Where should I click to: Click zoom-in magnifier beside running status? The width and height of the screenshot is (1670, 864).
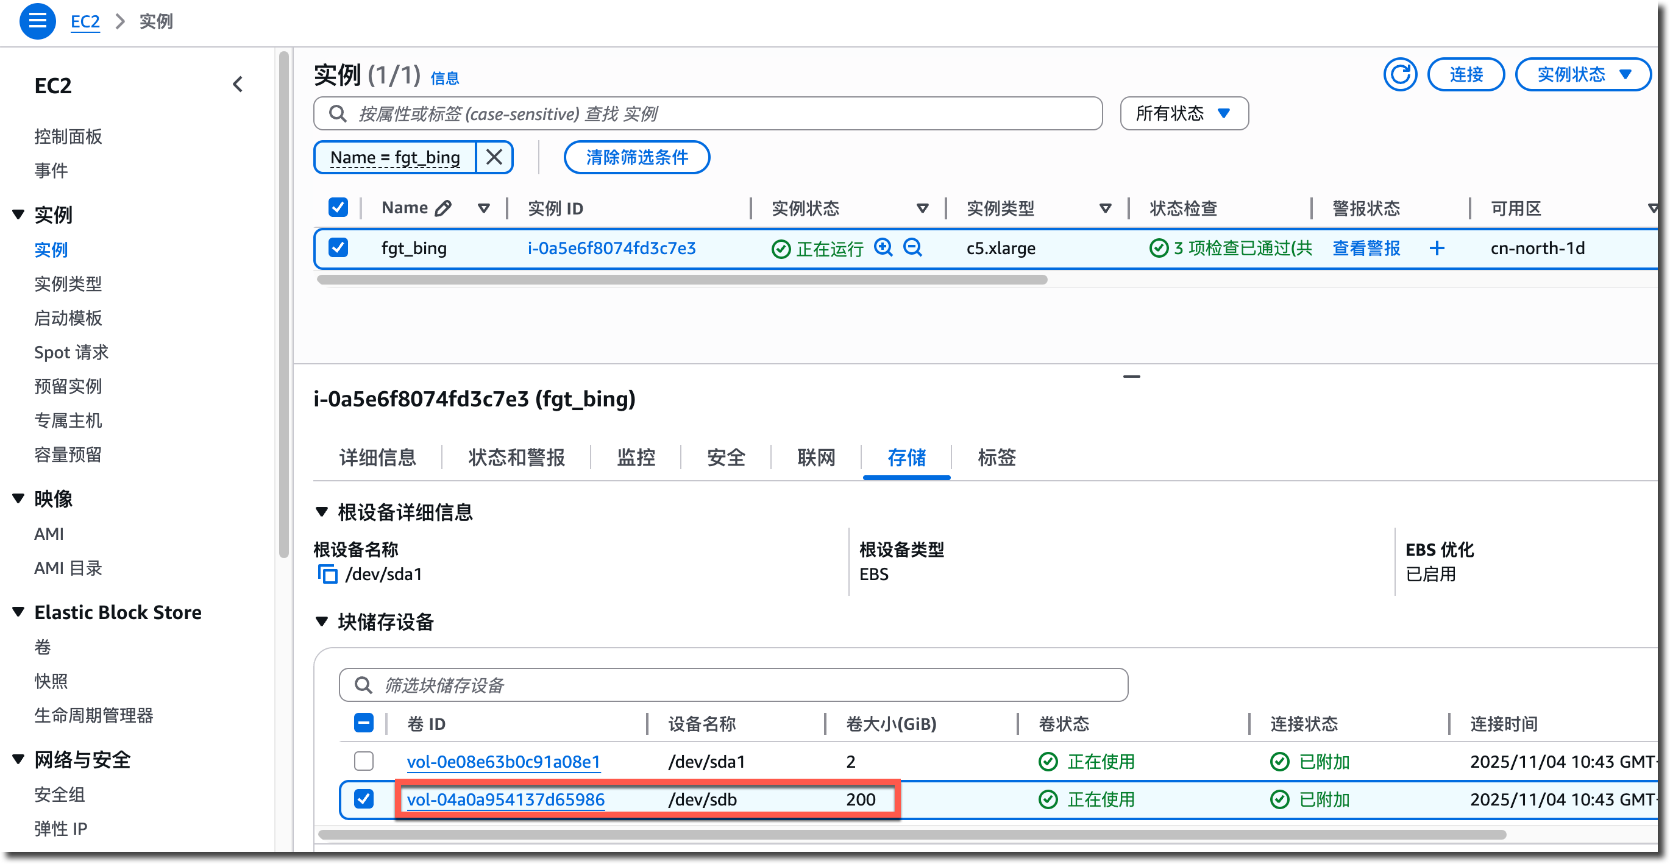click(x=883, y=247)
